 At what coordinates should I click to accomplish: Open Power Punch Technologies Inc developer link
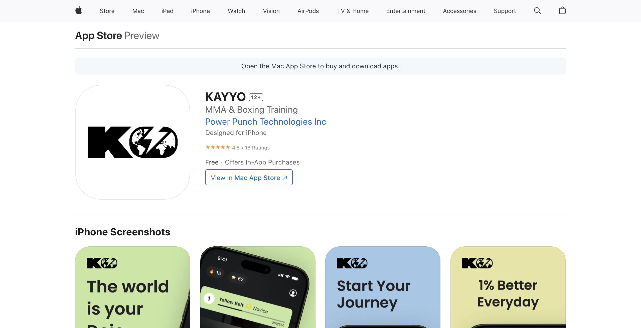pos(266,122)
